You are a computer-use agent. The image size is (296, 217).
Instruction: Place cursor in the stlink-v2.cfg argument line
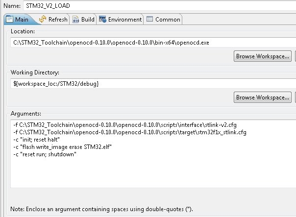[125, 125]
